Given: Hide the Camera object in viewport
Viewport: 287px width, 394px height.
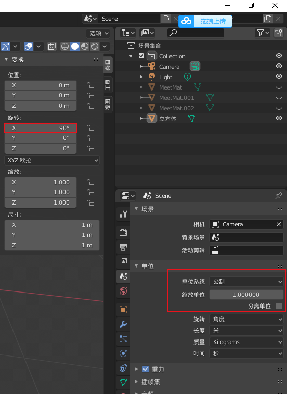Looking at the screenshot, I should [x=279, y=66].
